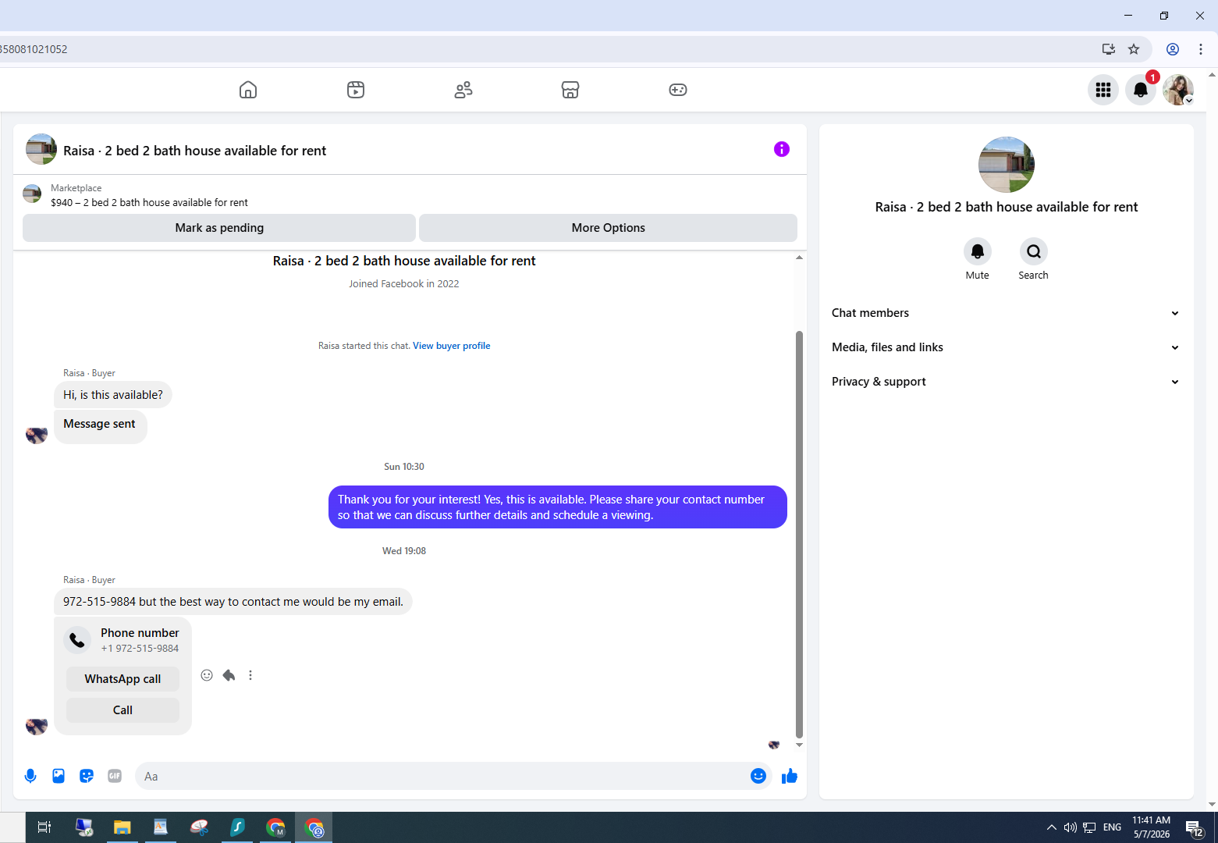The width and height of the screenshot is (1218, 843).
Task: Open the volume control in system tray
Action: 1070,827
